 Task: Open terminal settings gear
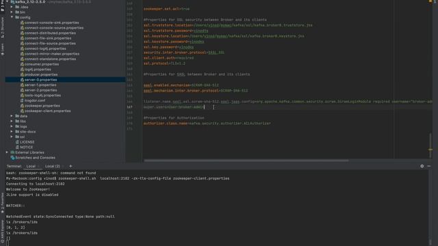tap(422, 166)
